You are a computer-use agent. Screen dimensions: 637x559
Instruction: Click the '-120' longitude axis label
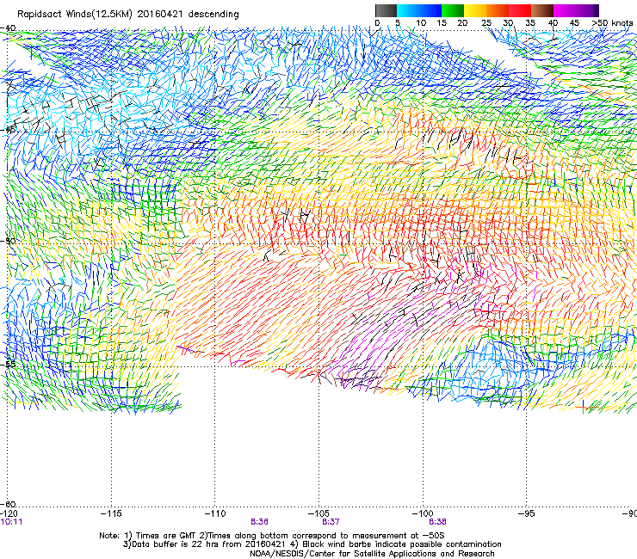pos(9,513)
